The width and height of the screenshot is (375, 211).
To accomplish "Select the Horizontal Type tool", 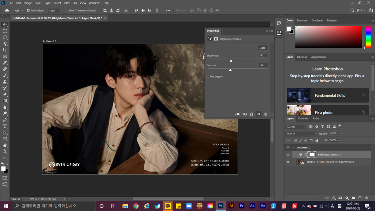I will click(5, 126).
